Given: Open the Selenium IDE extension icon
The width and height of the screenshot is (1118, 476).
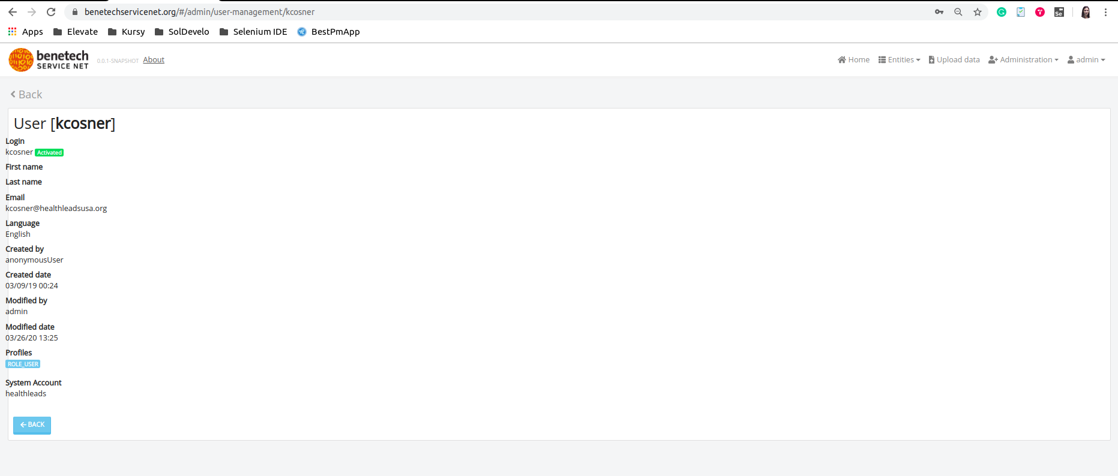Looking at the screenshot, I should tap(1059, 12).
